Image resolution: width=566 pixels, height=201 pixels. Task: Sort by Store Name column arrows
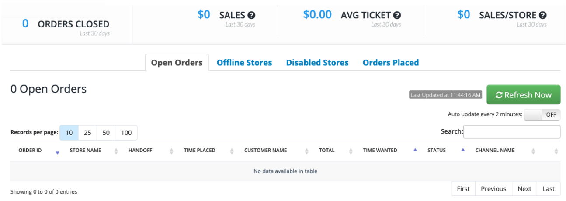tap(116, 151)
